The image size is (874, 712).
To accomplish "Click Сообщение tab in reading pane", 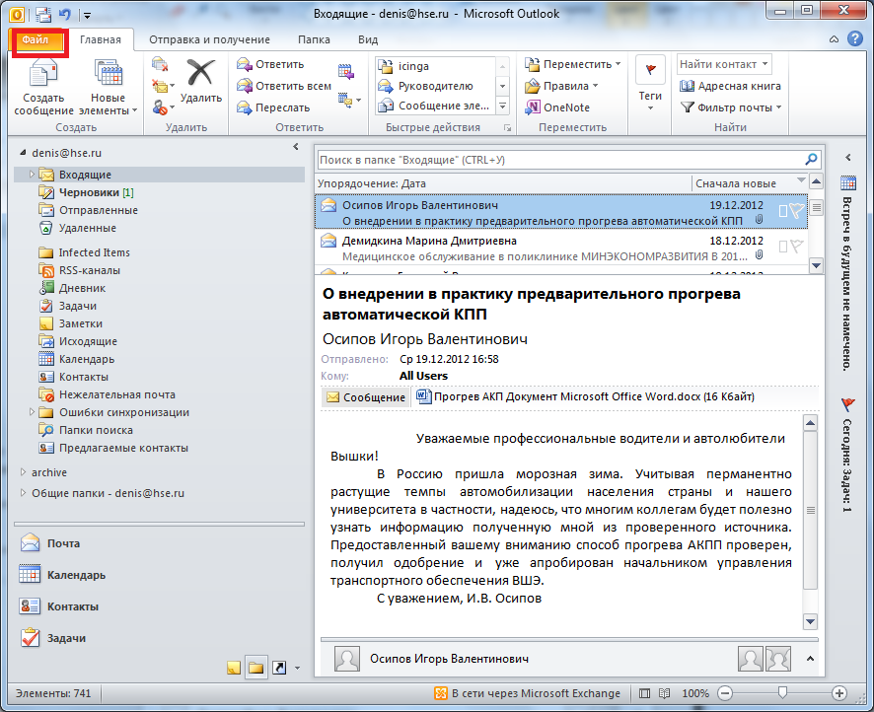I will click(366, 397).
